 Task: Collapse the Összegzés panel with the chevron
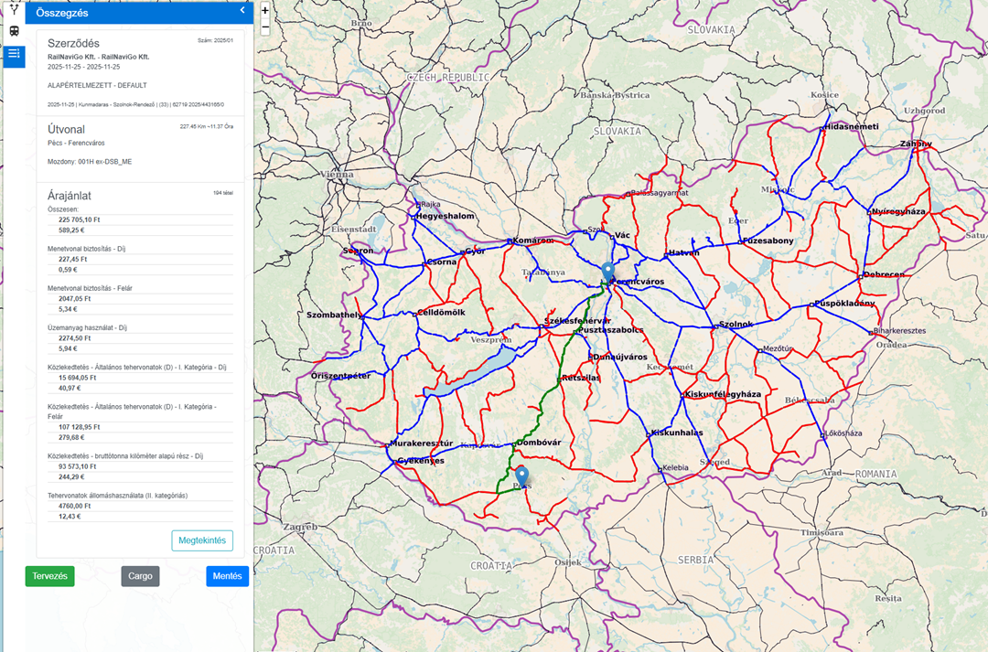(242, 10)
